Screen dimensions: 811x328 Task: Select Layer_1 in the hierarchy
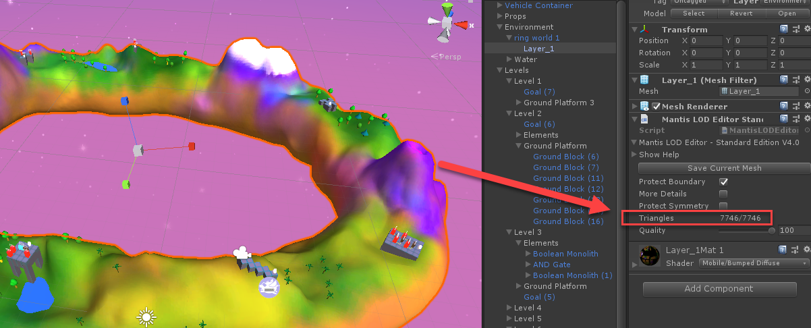coord(538,49)
